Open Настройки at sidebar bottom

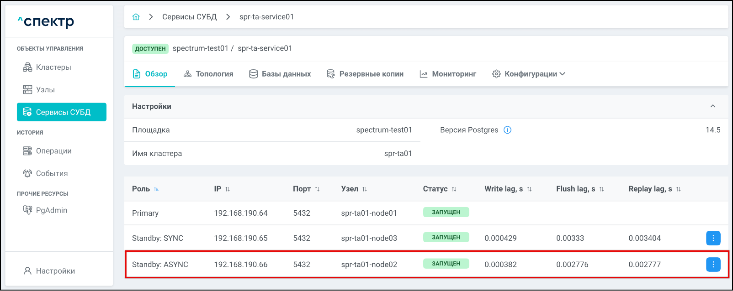pyautogui.click(x=55, y=271)
